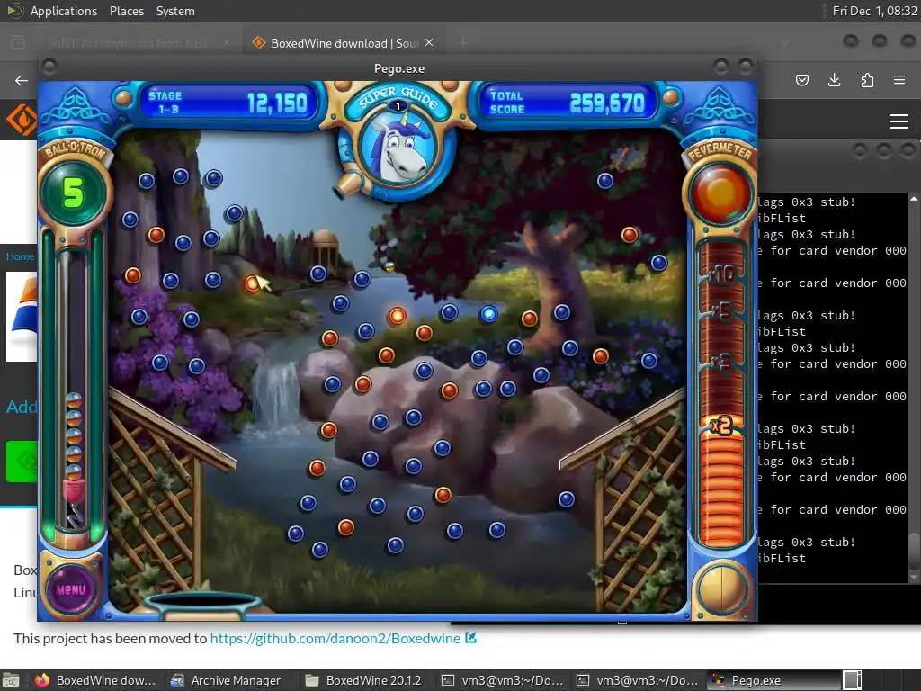This screenshot has width=921, height=691.
Task: Click the Firefox list-all-tabs chevron
Action: coord(785,42)
